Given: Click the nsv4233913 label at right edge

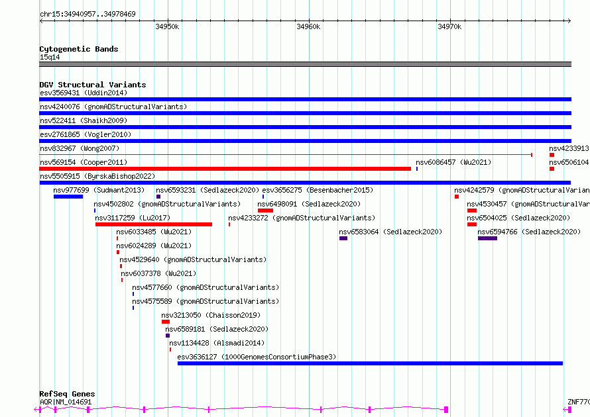Looking at the screenshot, I should (x=569, y=148).
